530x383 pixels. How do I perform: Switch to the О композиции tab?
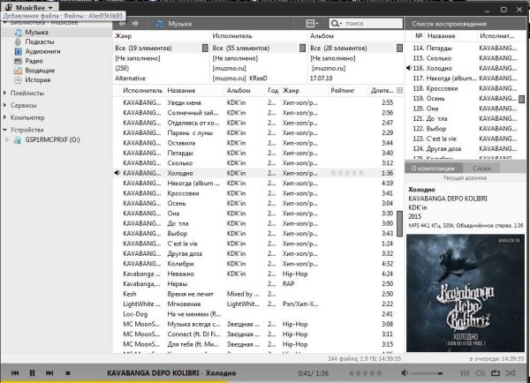click(433, 168)
